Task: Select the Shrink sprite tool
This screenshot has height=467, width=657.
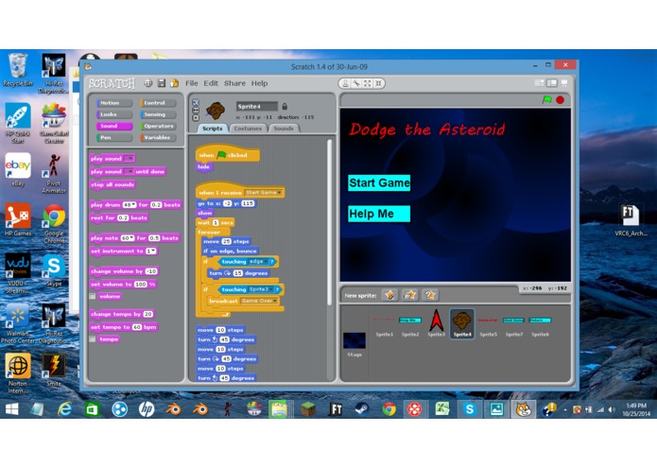Action: point(378,83)
